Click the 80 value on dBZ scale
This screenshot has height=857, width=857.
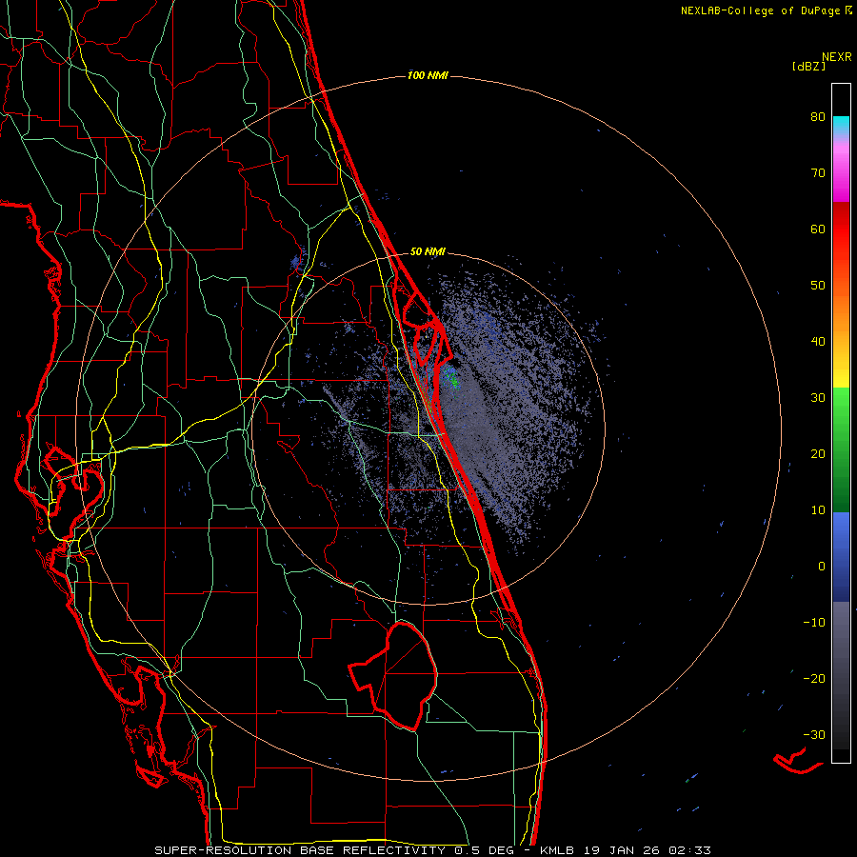point(818,117)
